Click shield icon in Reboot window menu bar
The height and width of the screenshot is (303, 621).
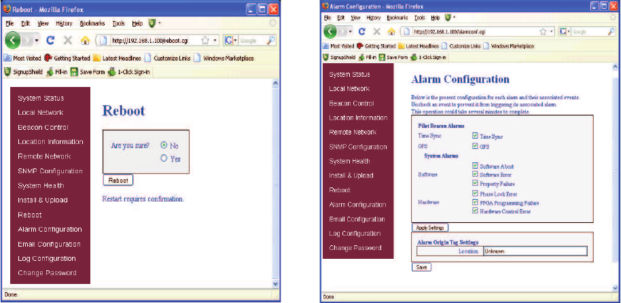tap(152, 23)
